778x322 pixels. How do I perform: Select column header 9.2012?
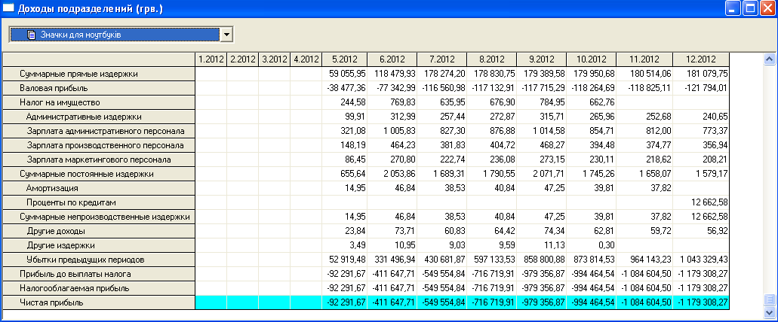pyautogui.click(x=541, y=59)
